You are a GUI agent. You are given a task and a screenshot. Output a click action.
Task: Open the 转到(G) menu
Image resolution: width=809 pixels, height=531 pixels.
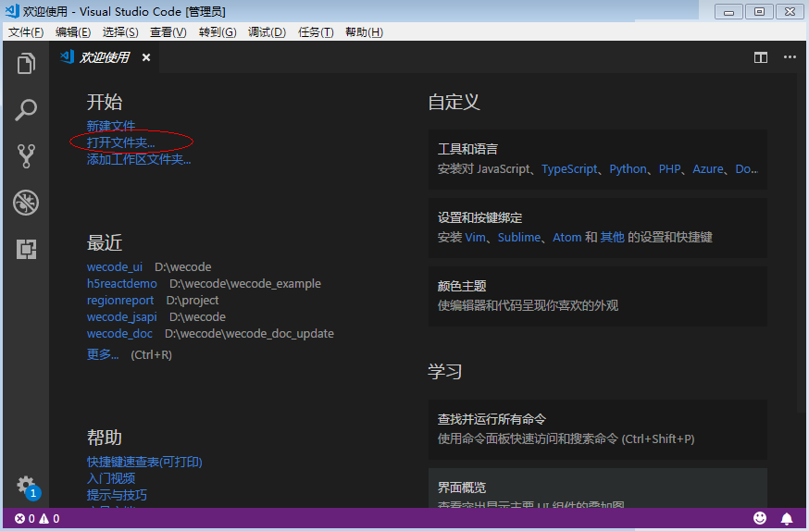[x=218, y=32]
